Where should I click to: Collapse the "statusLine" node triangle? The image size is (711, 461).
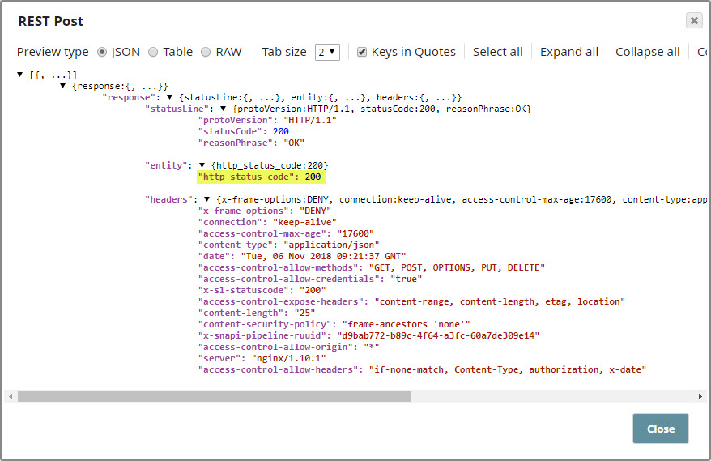tap(223, 109)
